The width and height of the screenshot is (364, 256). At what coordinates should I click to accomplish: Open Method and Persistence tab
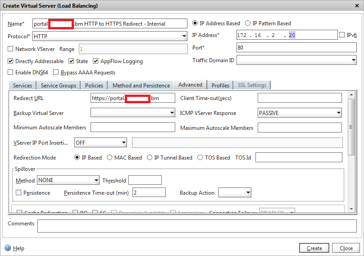coord(141,85)
